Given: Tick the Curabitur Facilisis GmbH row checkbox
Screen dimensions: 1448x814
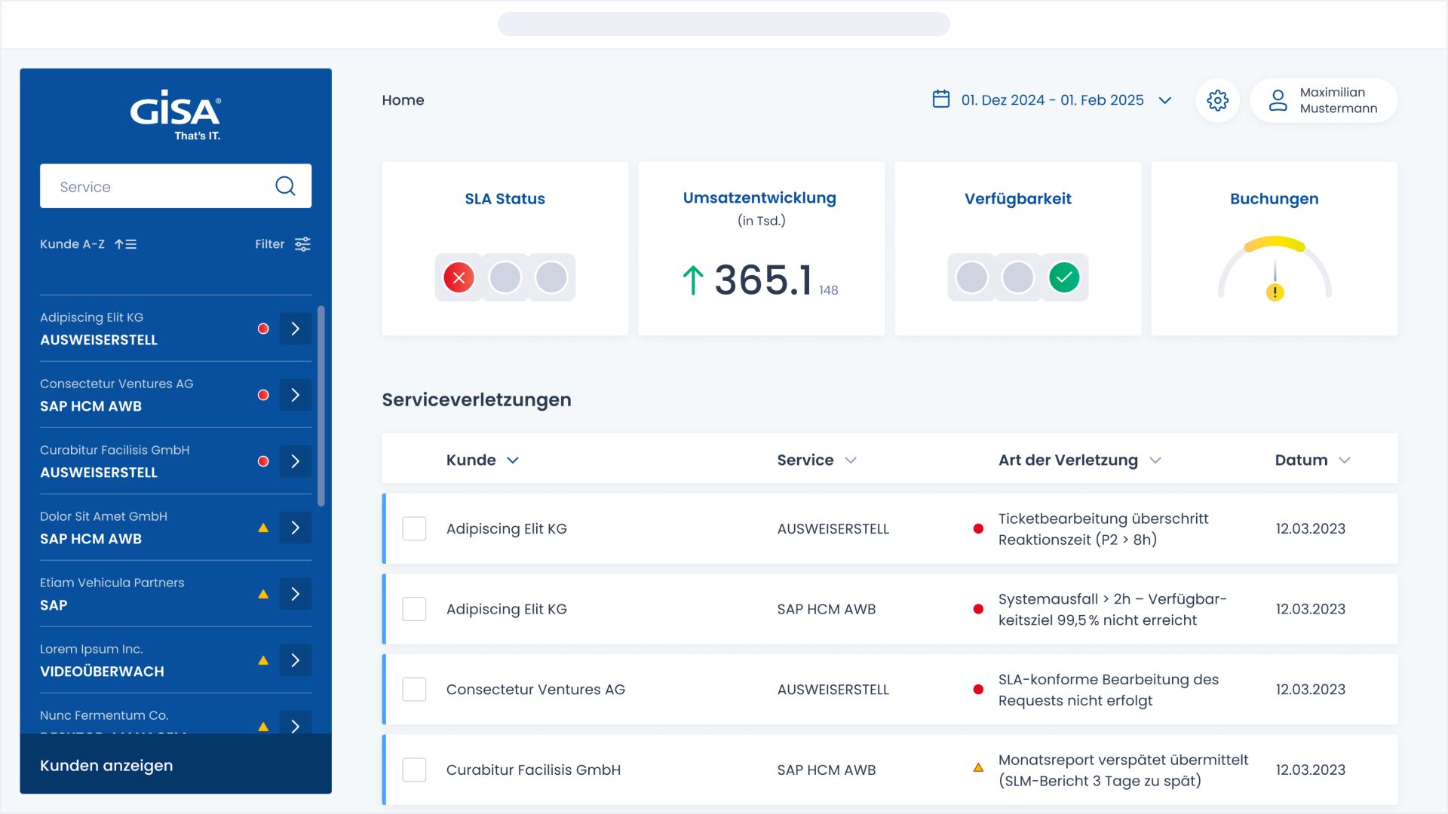Looking at the screenshot, I should [414, 770].
